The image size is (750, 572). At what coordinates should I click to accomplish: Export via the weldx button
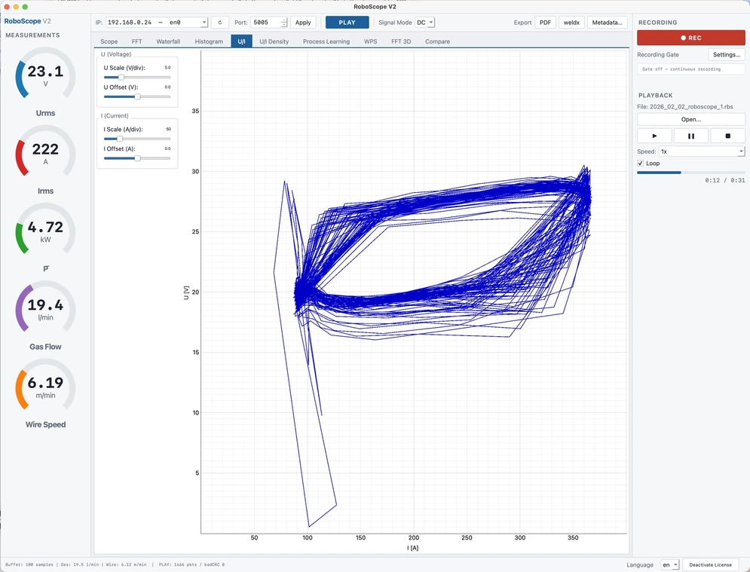click(571, 23)
